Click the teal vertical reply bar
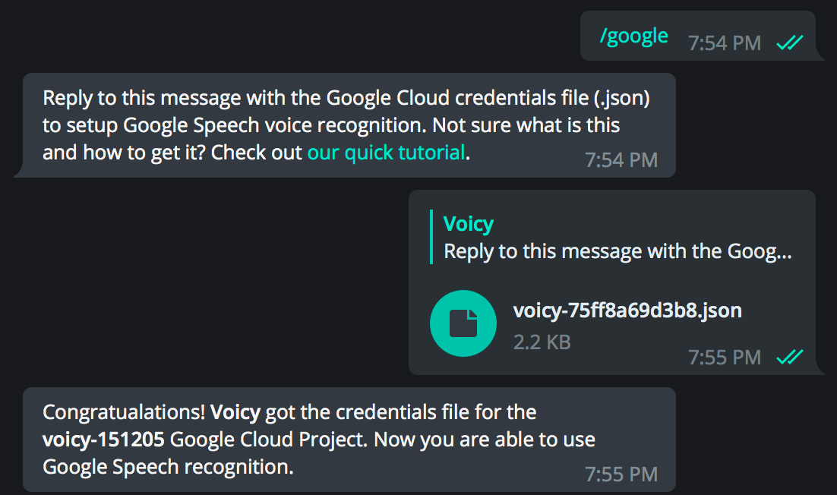The height and width of the screenshot is (495, 837). coord(431,238)
